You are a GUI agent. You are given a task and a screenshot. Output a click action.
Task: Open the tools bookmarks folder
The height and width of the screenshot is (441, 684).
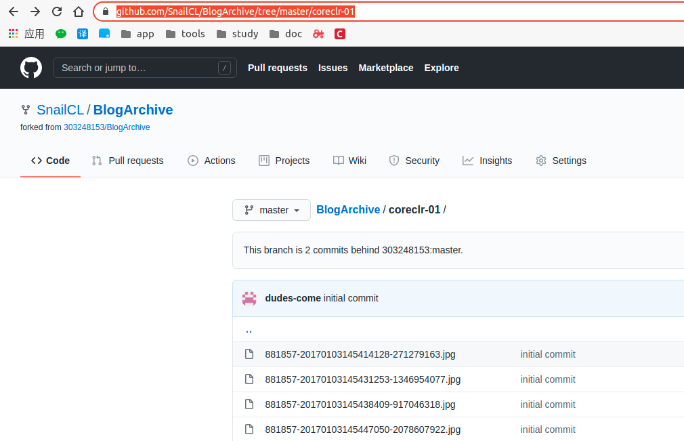point(186,34)
